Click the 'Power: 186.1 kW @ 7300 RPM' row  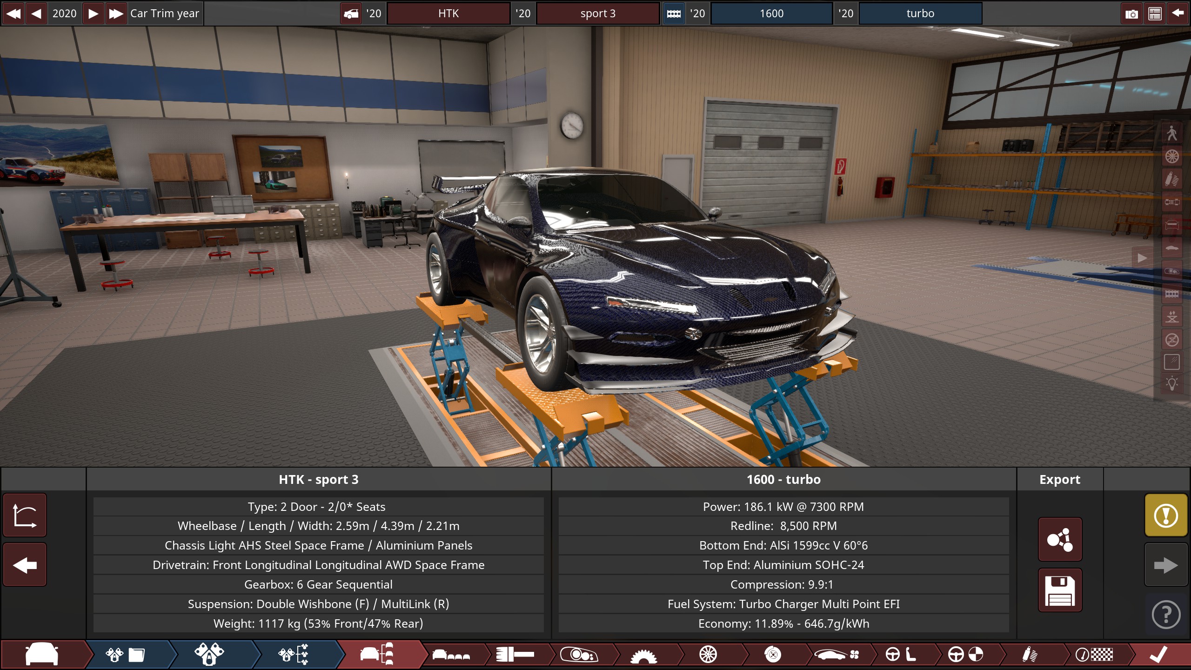[783, 507]
